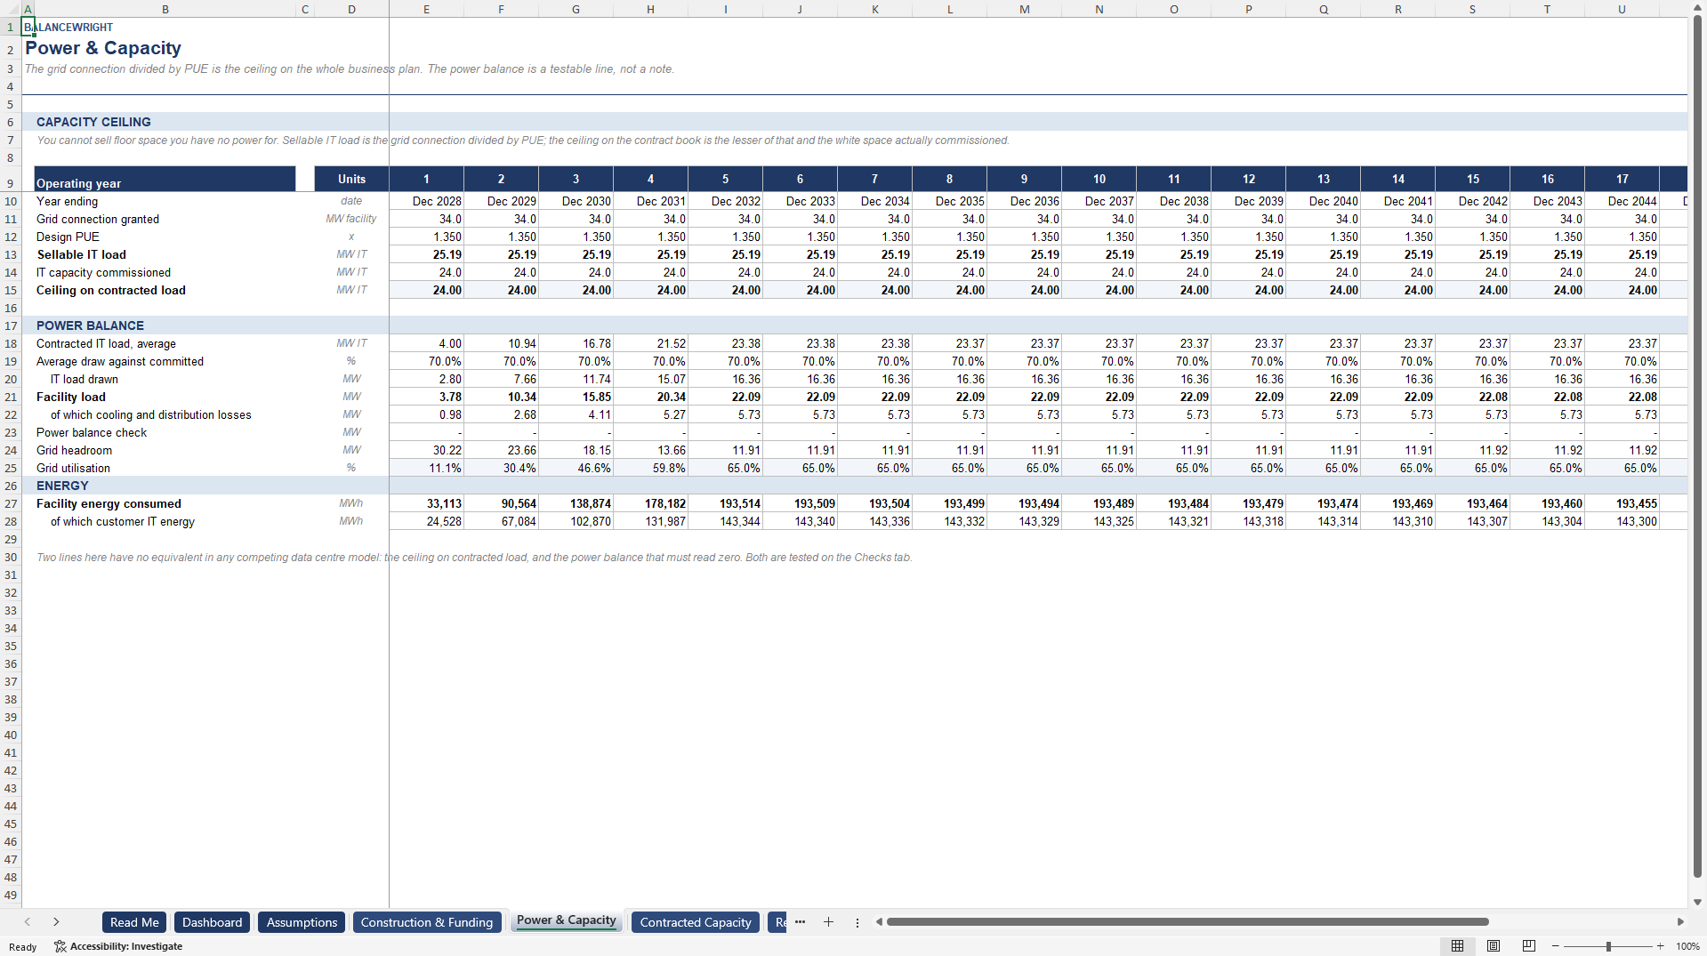The image size is (1707, 956).
Task: Select row 27 header
Action: point(11,504)
